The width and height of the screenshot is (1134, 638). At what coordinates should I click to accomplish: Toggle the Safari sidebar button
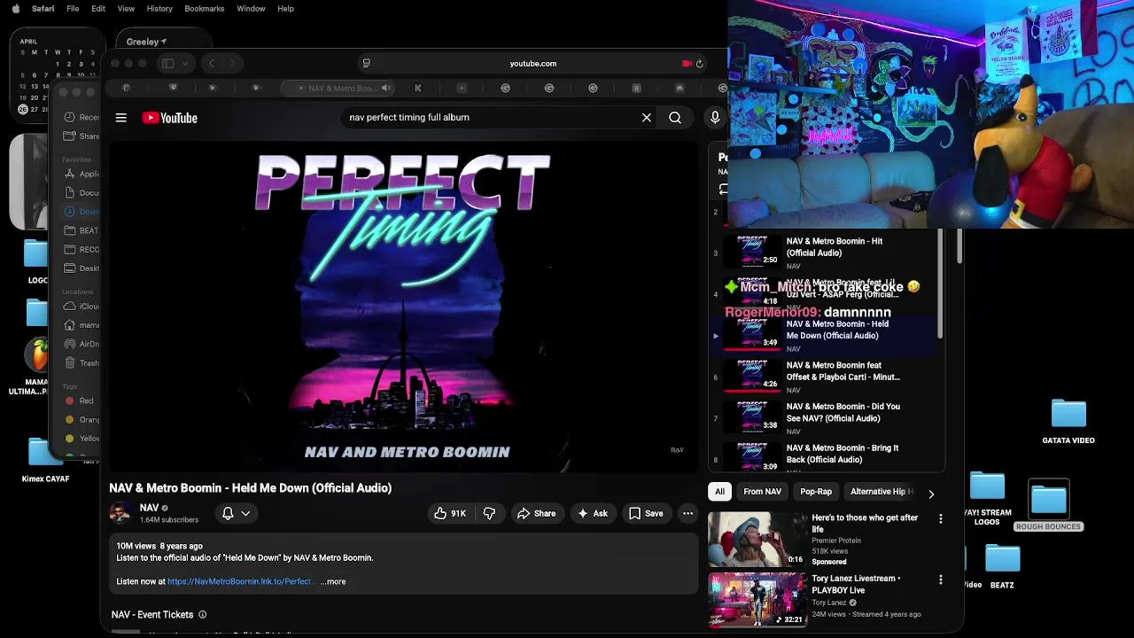[167, 64]
